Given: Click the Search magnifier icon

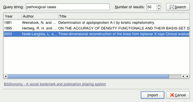Looking at the screenshot, I should [x=172, y=7].
